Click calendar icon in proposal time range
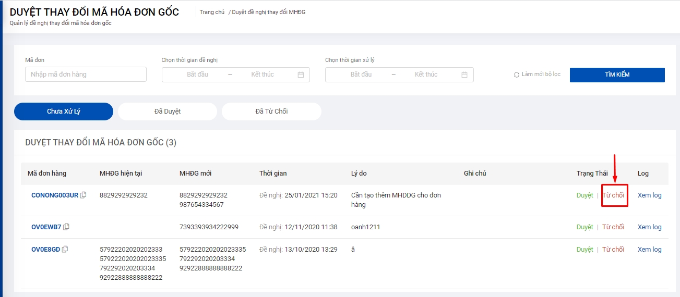680x297 pixels. coord(301,75)
